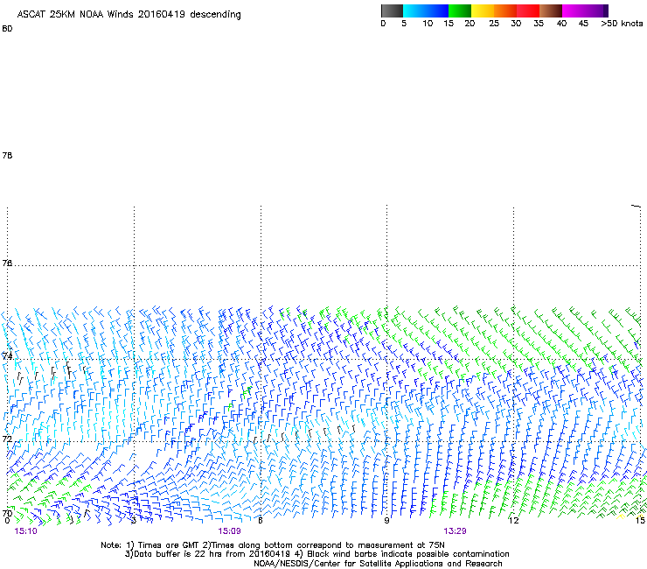Click the '10' label under the color legend

(428, 24)
